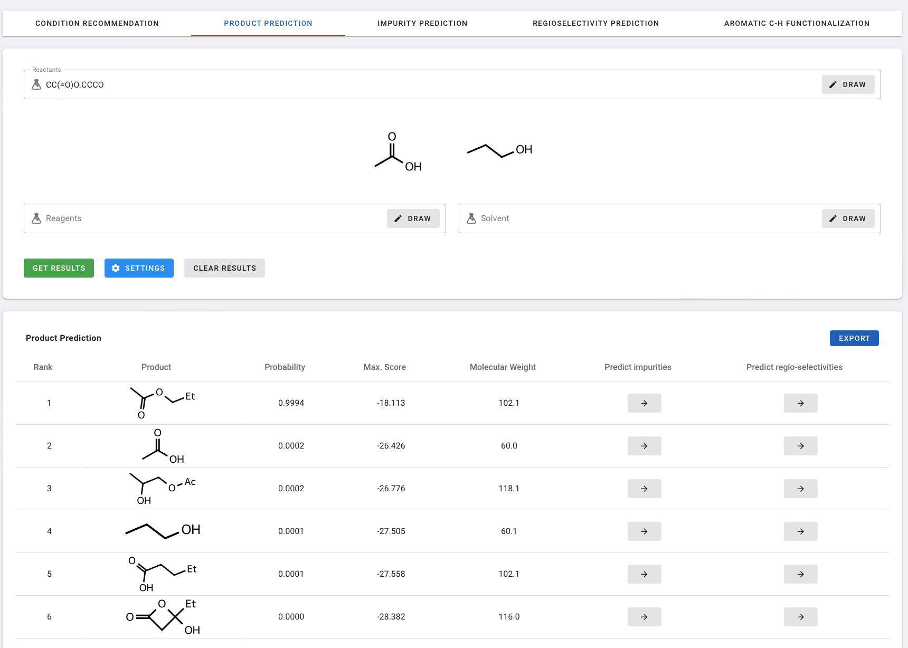Select molecular weight 116.0
This screenshot has width=908, height=648.
(509, 617)
